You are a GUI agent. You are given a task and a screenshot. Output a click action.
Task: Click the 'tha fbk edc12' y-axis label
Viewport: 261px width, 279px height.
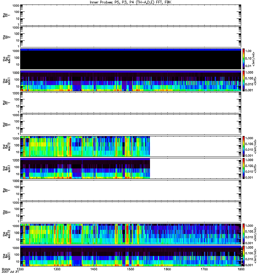point(6,59)
